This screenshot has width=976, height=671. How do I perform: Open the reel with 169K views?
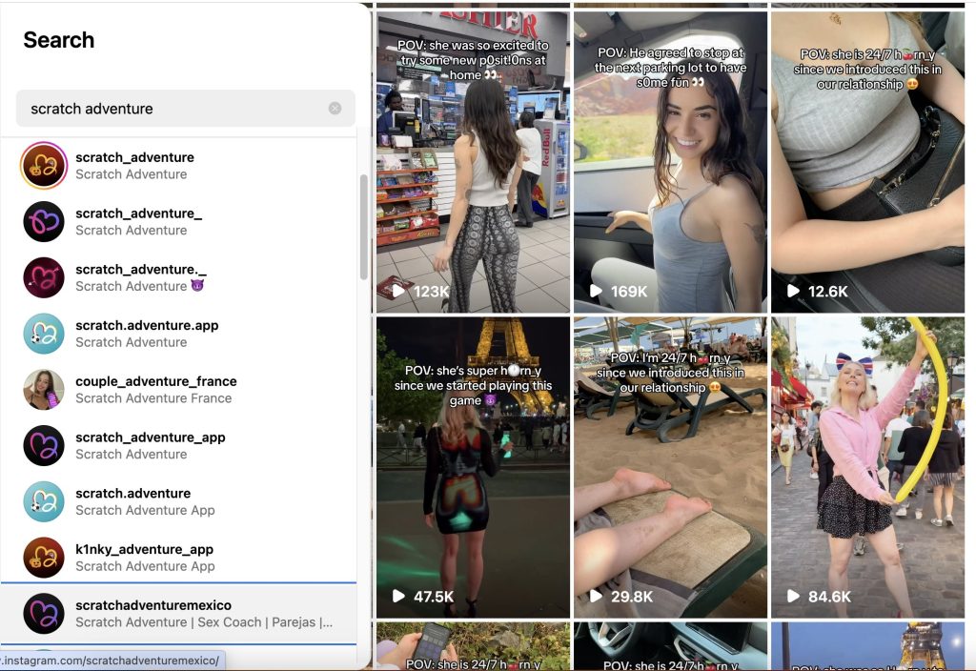click(670, 162)
